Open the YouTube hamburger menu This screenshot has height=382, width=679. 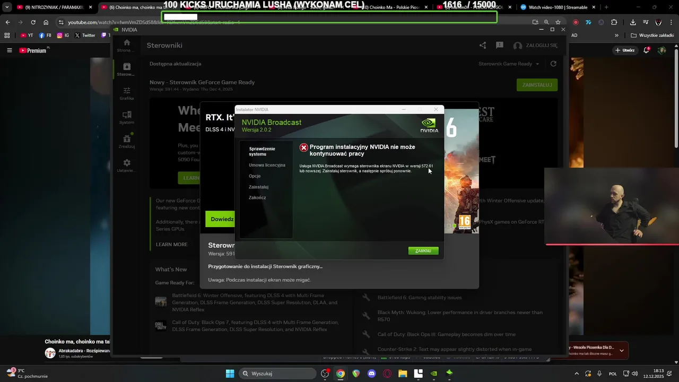tap(9, 50)
